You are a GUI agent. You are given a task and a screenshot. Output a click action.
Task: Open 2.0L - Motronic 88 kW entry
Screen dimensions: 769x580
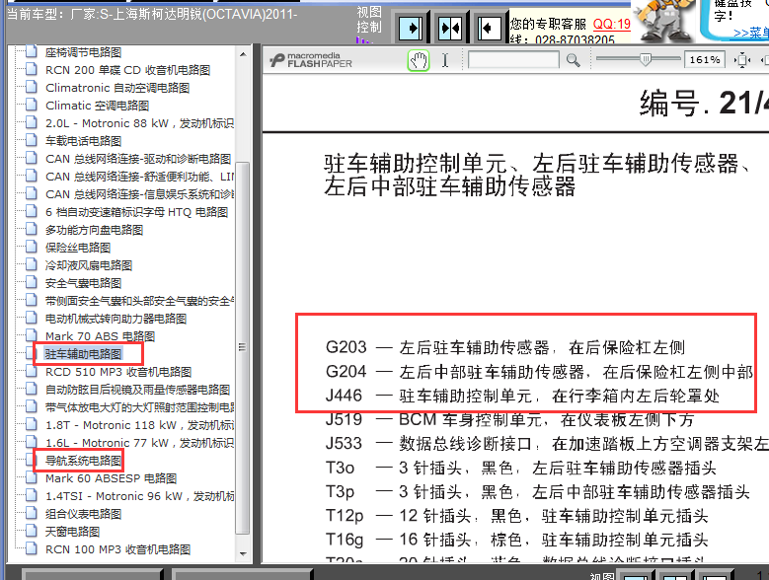(x=139, y=123)
